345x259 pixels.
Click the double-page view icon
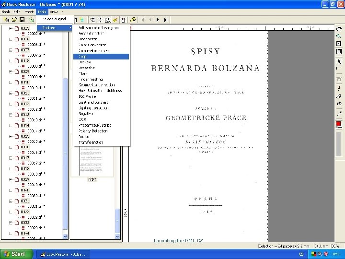pos(339,51)
